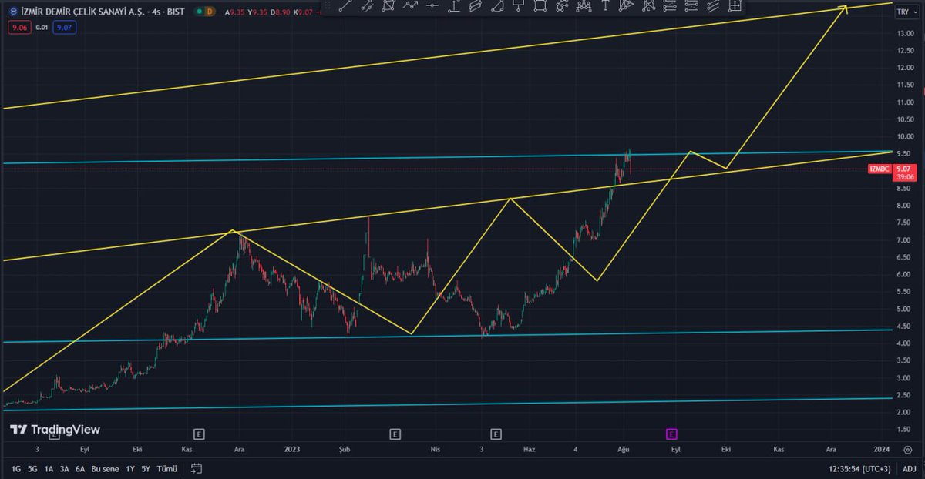Click the E marker near Şub
Viewport: 925px width, 479px height.
point(395,434)
